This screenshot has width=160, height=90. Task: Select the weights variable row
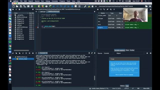click(x=124, y=27)
